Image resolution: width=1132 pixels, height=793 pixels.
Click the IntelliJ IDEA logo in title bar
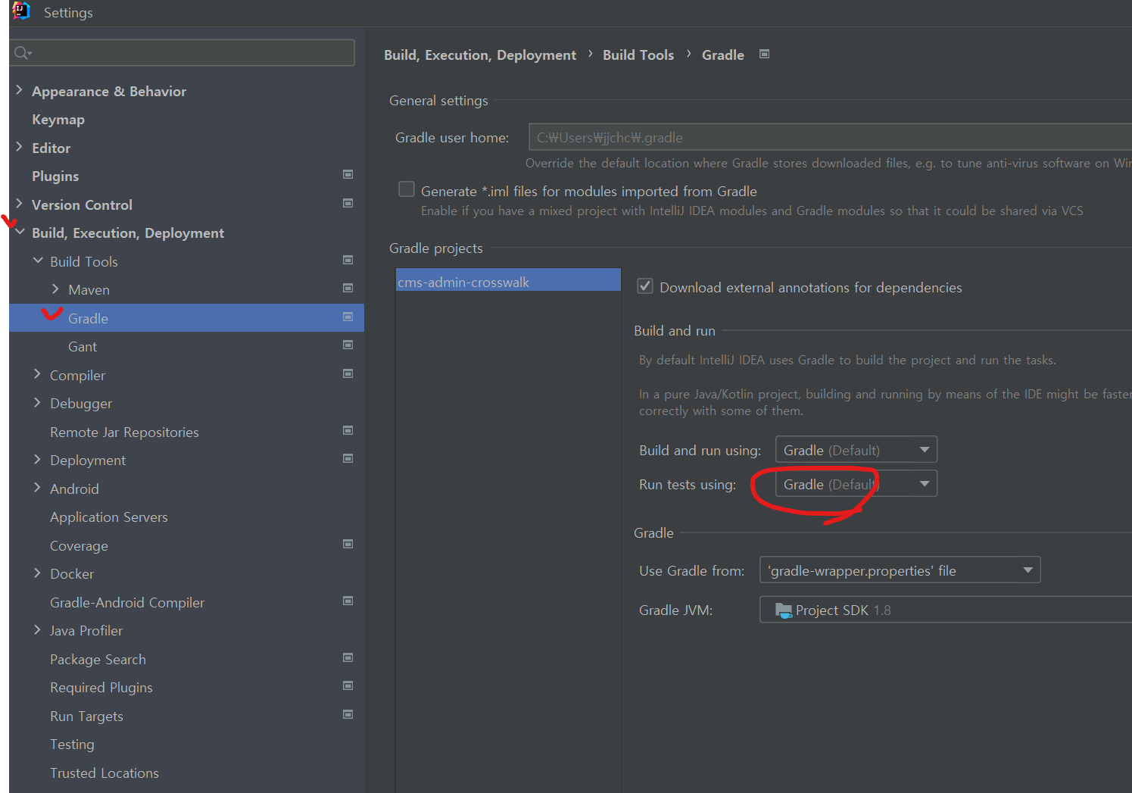21,11
